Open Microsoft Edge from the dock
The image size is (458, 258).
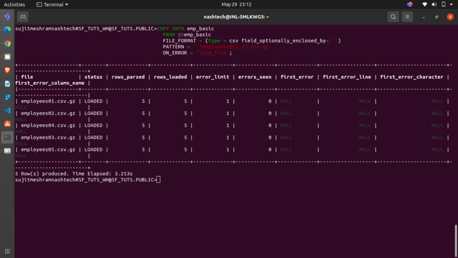click(x=7, y=30)
